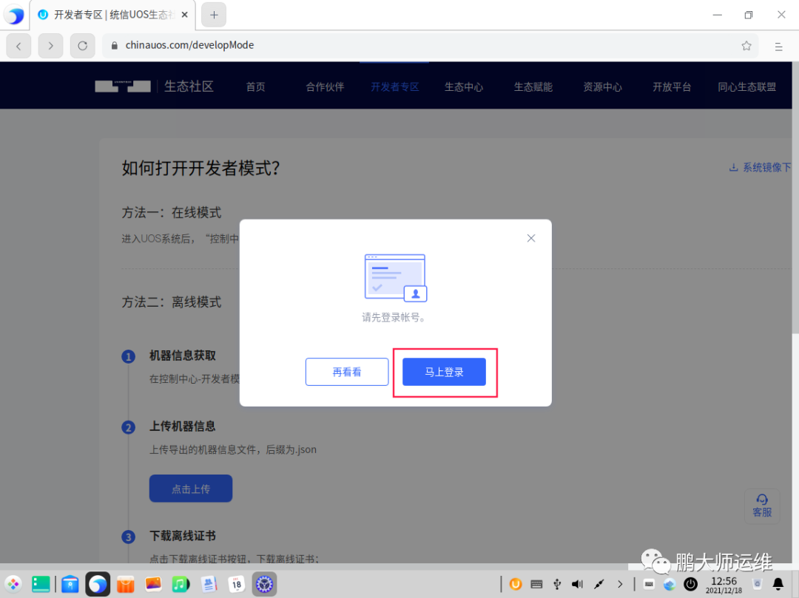
Task: Open the clock showing 12:56
Action: click(x=724, y=584)
